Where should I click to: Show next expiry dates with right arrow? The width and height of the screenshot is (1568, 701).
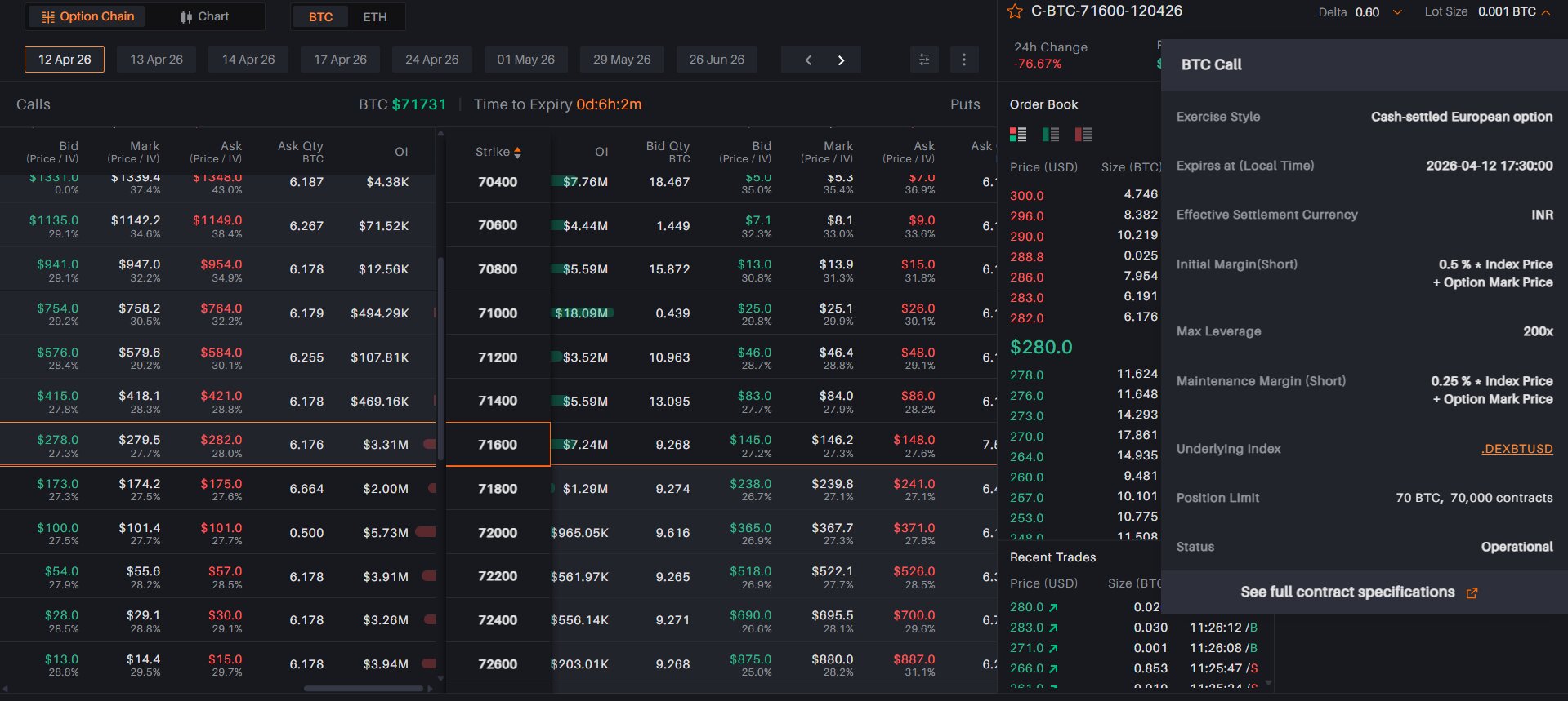(x=841, y=60)
